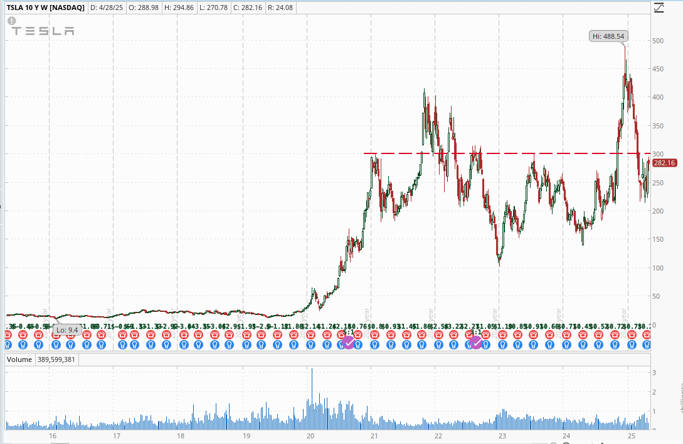Viewport: 683px width, 444px height.
Task: Click the phone icon right of the 3:1 split
Action: 485,334
